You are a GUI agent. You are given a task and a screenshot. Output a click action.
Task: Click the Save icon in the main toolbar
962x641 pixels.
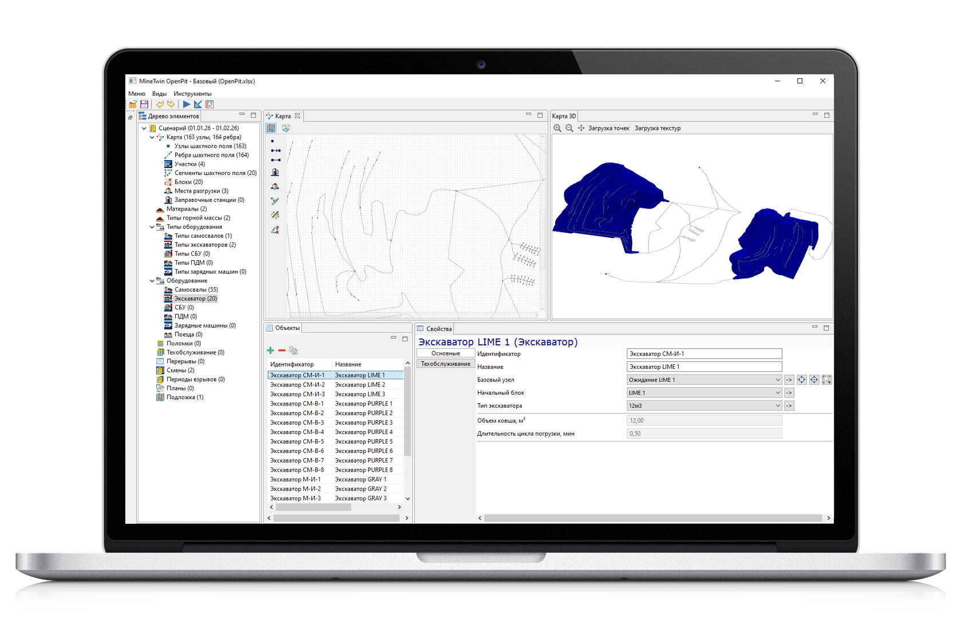click(x=144, y=104)
